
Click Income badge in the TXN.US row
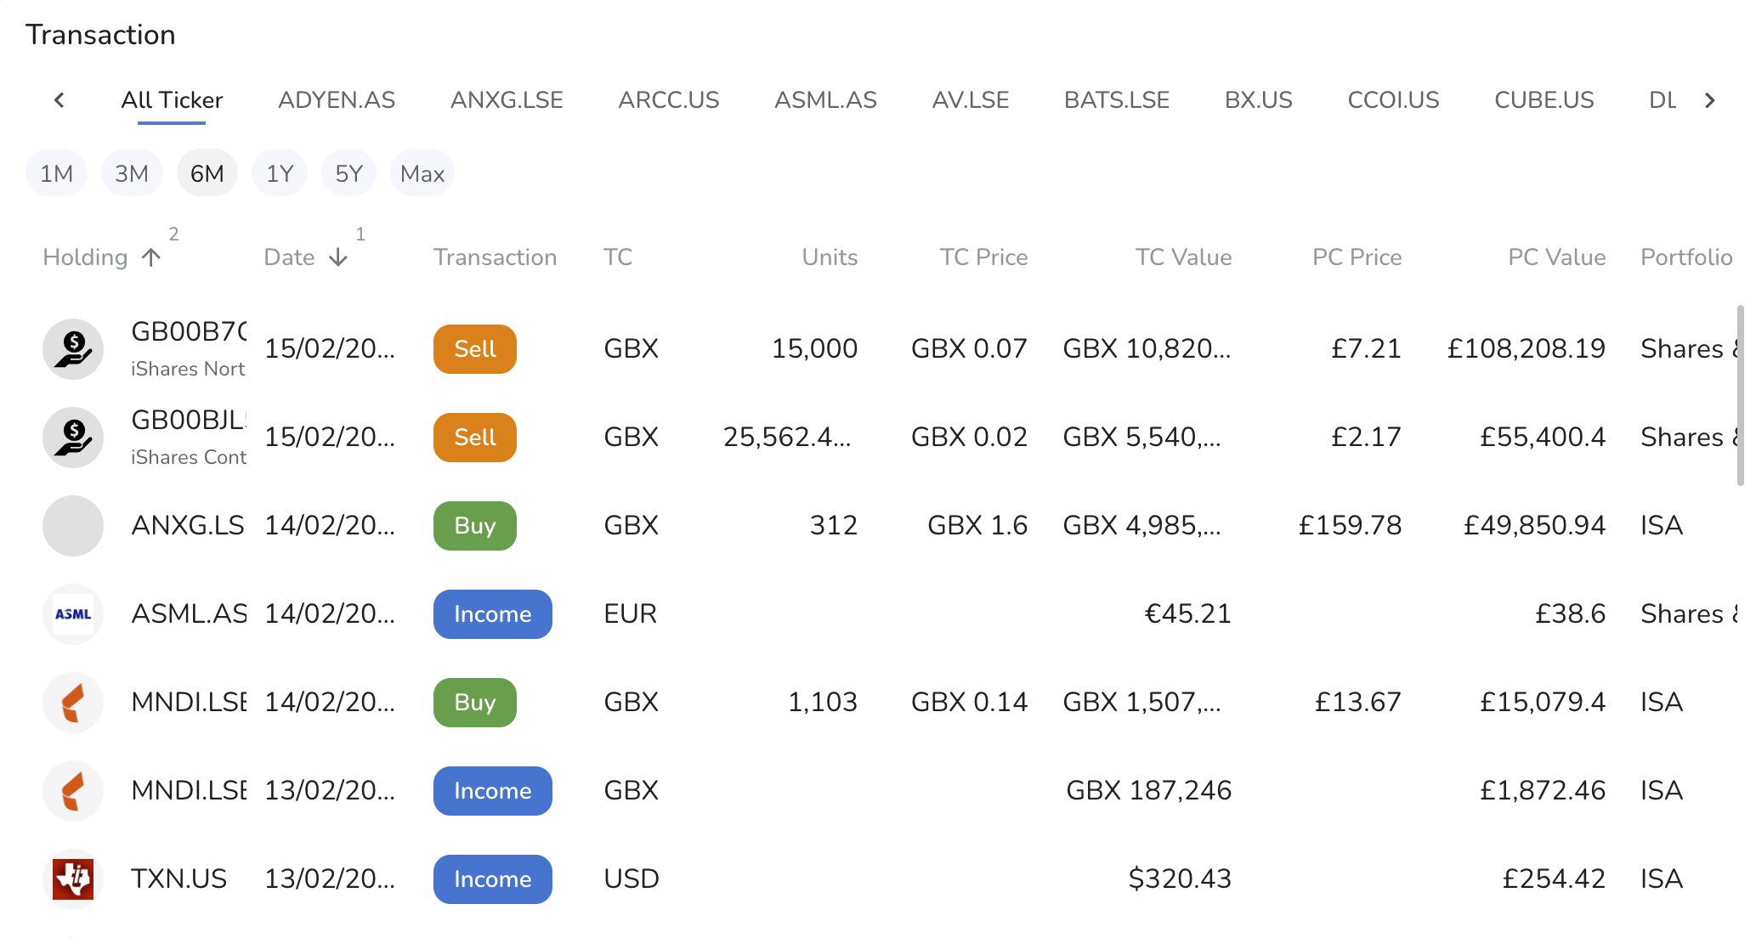pyautogui.click(x=493, y=879)
